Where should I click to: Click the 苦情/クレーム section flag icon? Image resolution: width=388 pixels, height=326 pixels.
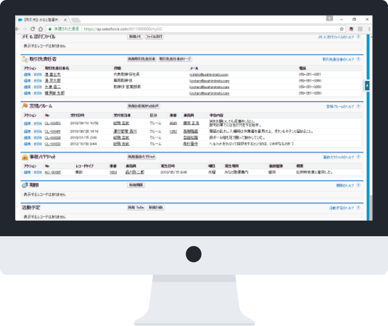(x=25, y=106)
